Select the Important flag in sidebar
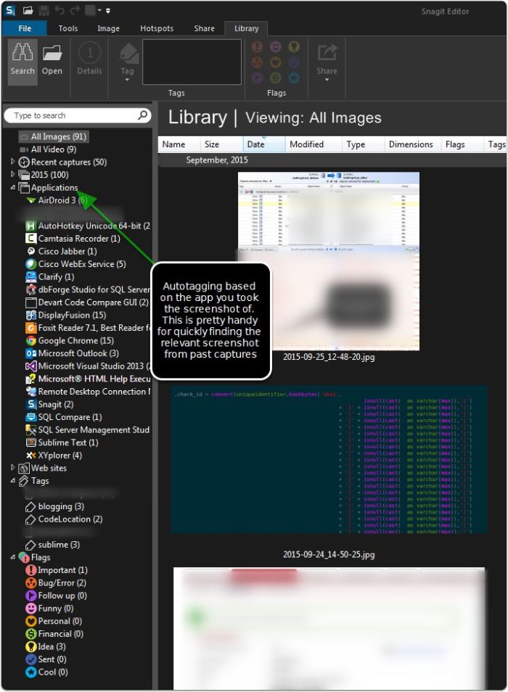508x692 pixels. [57, 569]
